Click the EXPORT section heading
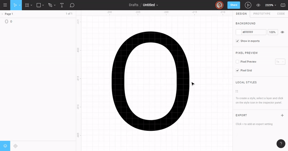Screen dimensions: 288x151 (x=241, y=115)
